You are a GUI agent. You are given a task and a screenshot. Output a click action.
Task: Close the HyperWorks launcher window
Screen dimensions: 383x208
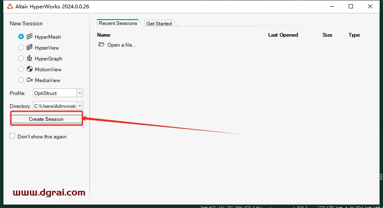(x=370, y=6)
